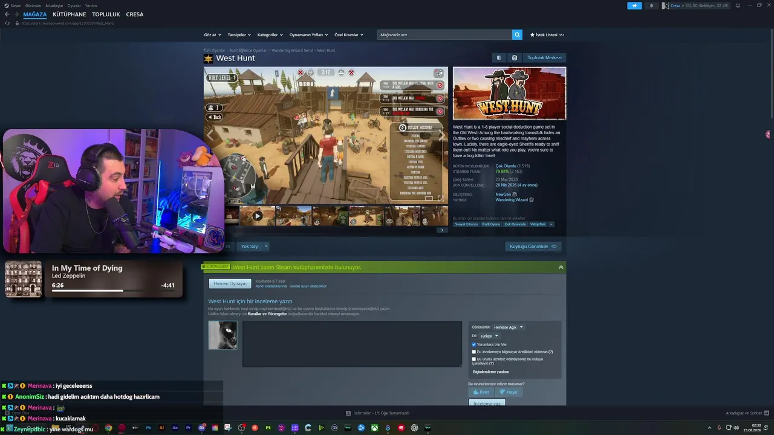Switch to the KÜTÜPHANE tab

pos(70,14)
